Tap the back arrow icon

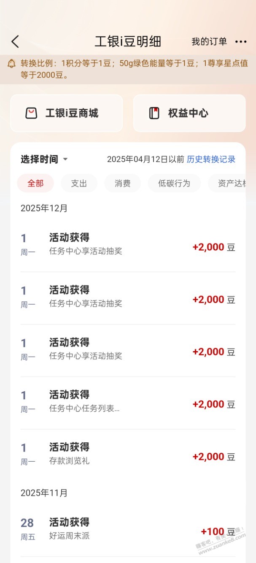coord(15,41)
